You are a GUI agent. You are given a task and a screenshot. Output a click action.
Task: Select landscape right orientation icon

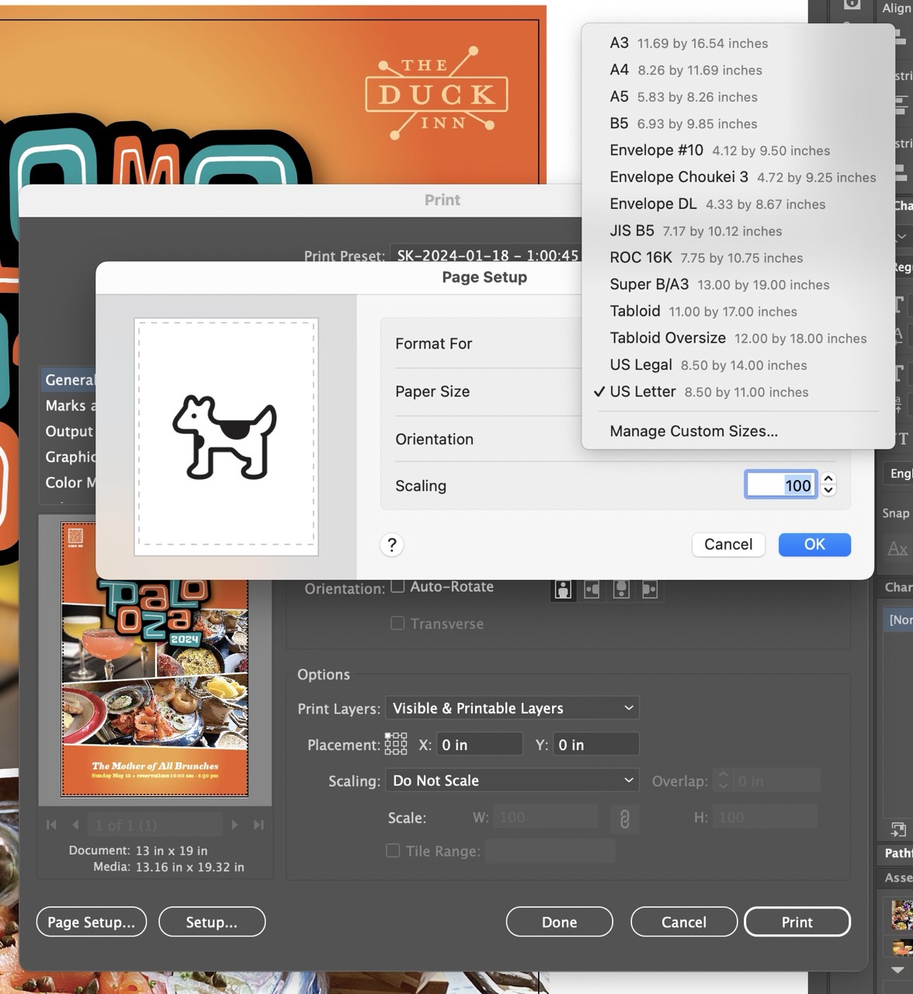click(x=650, y=590)
